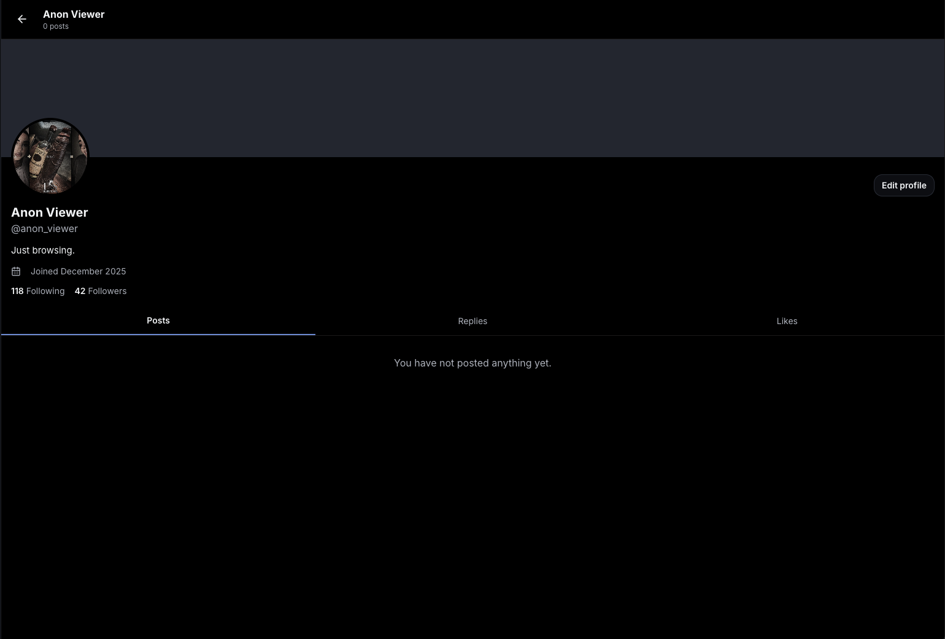Click the calendar icon beside join date
The width and height of the screenshot is (945, 639).
coord(16,271)
